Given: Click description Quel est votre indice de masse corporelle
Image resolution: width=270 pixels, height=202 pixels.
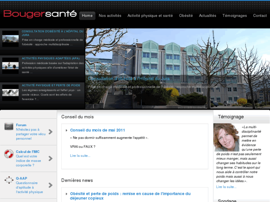Looking at the screenshot, I should [28, 161].
